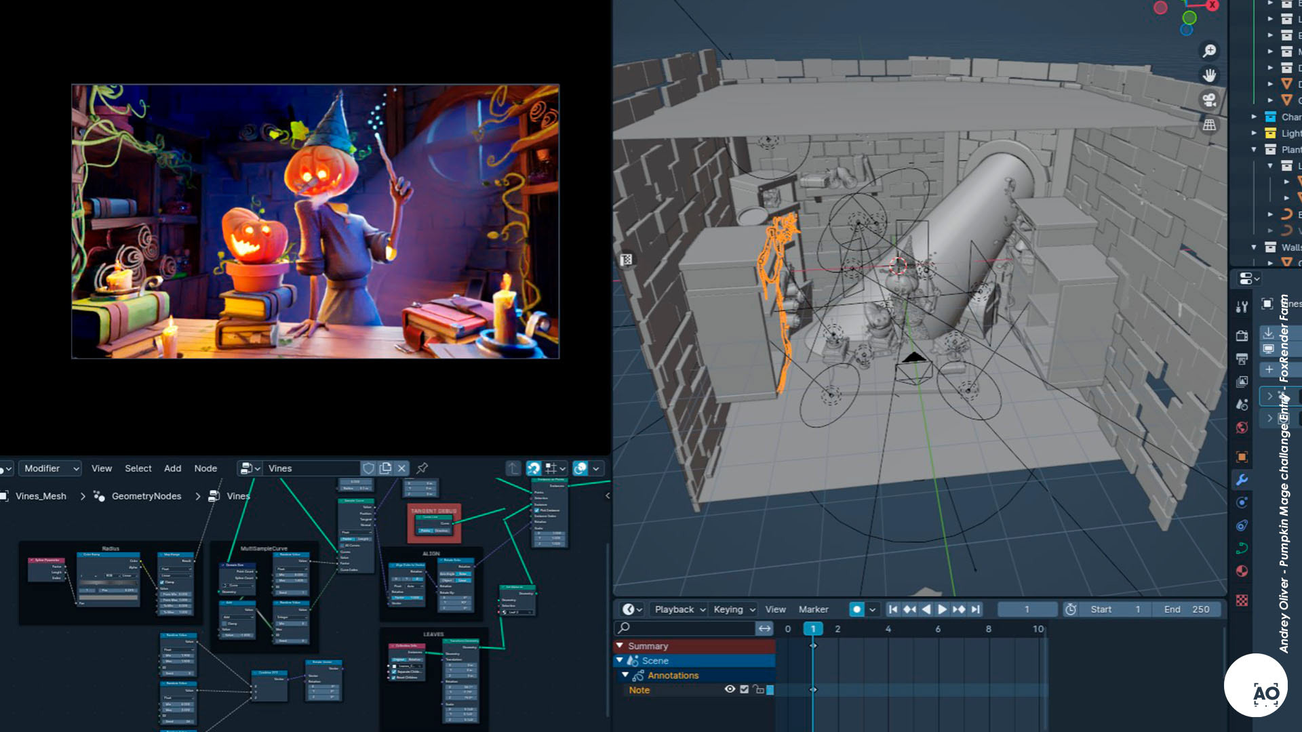The image size is (1302, 732).
Task: Click the current frame number field
Action: click(1027, 609)
